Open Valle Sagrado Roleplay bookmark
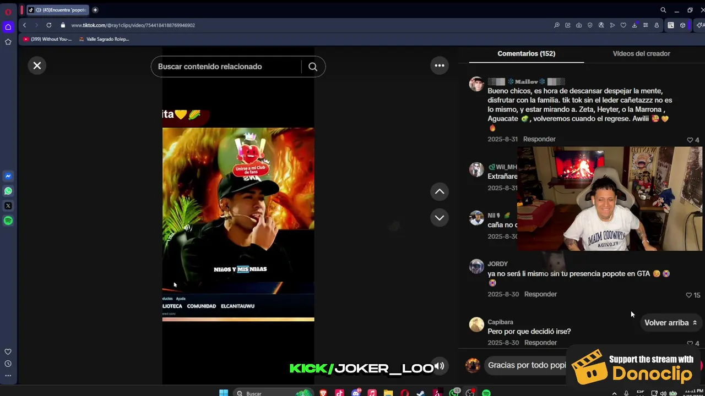Image resolution: width=705 pixels, height=396 pixels. click(x=104, y=39)
